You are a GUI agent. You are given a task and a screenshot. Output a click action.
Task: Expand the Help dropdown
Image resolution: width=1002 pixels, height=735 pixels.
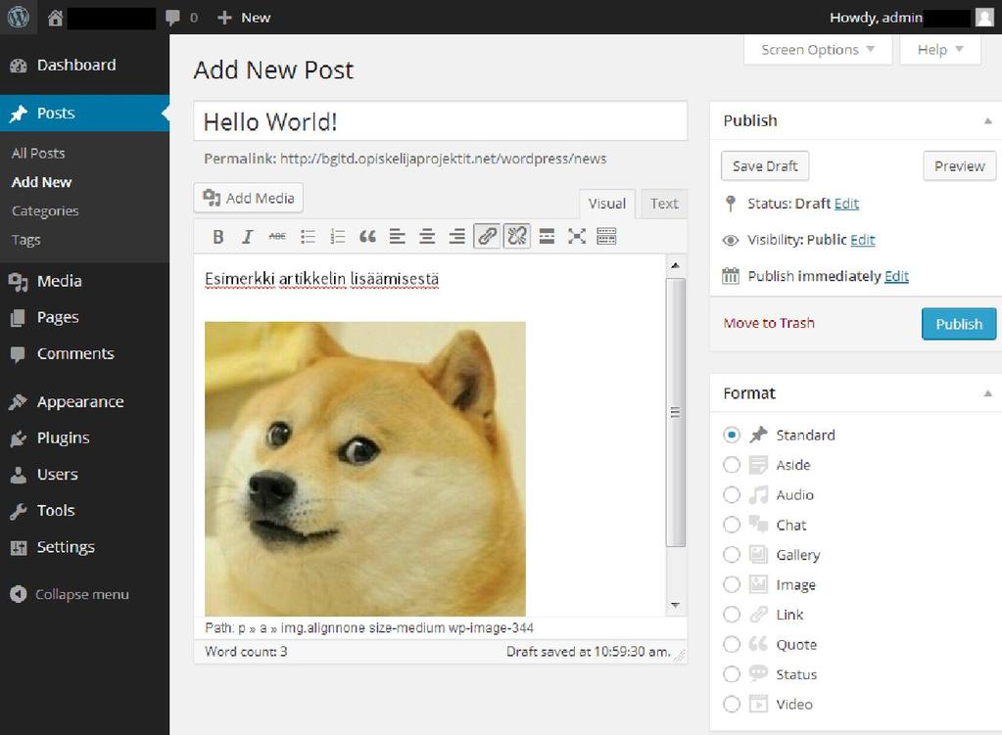point(940,50)
